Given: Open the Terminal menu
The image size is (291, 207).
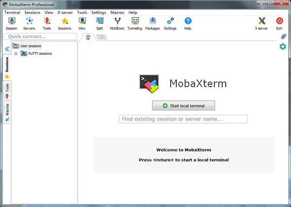Looking at the screenshot, I should (x=12, y=13).
